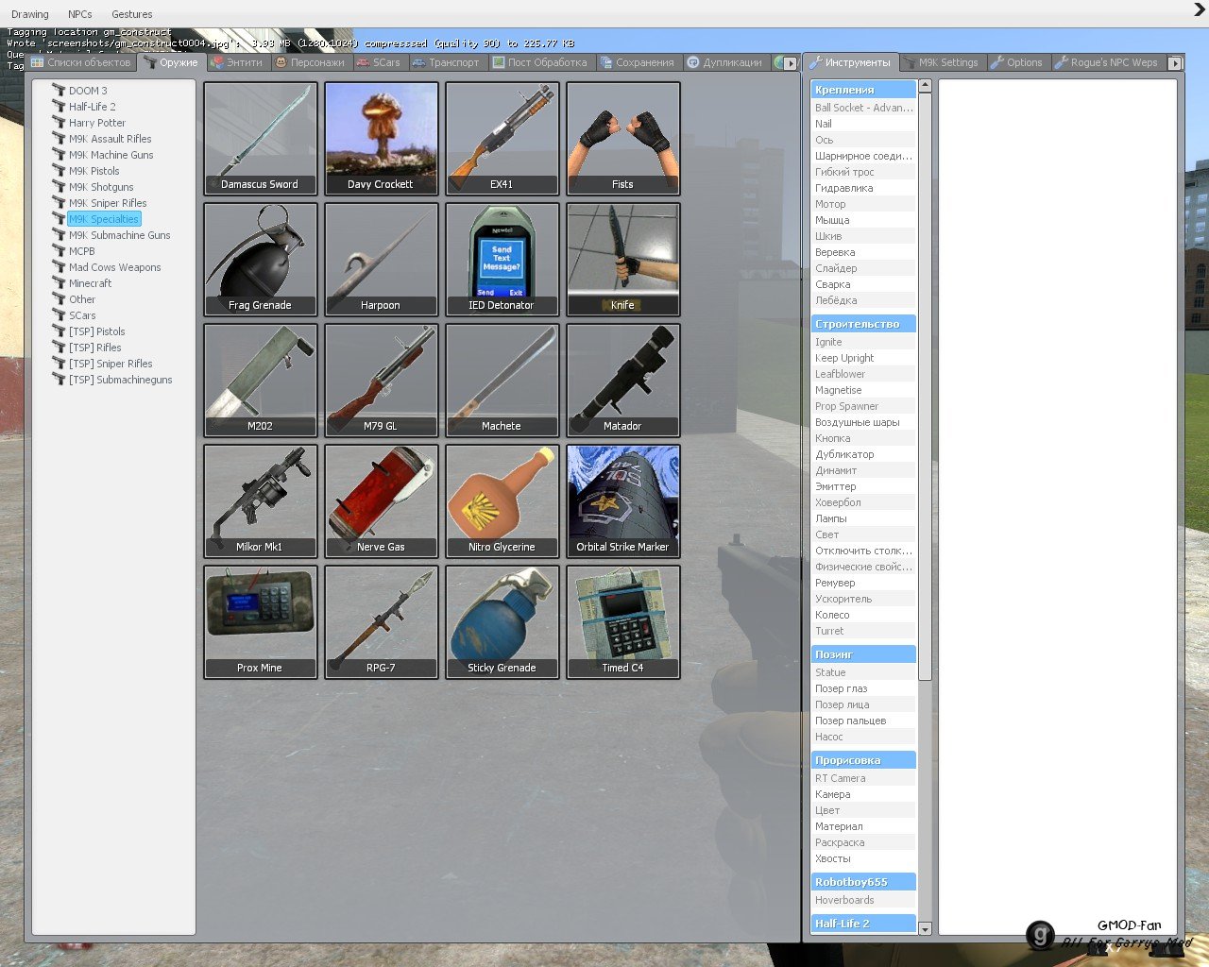Open the Drawing menu
The height and width of the screenshot is (967, 1209).
(x=30, y=14)
